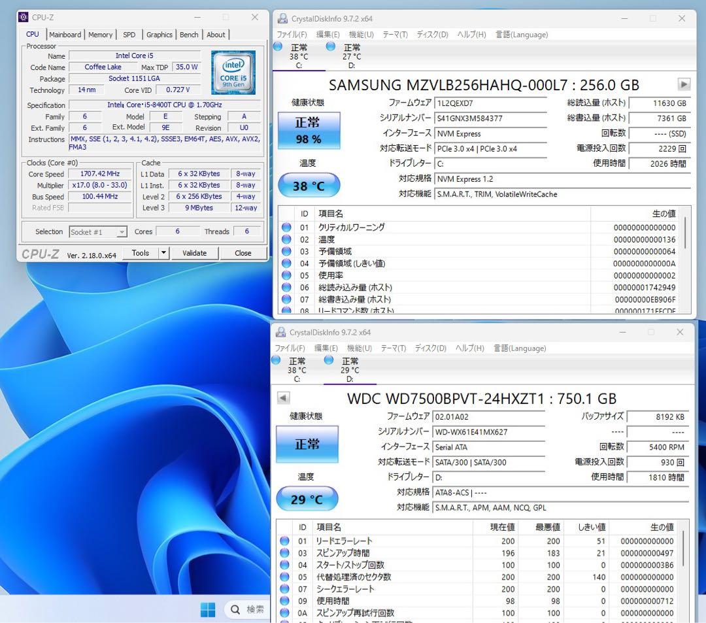706x623 pixels.
Task: Click status dot for 使用率 row
Action: tap(286, 275)
